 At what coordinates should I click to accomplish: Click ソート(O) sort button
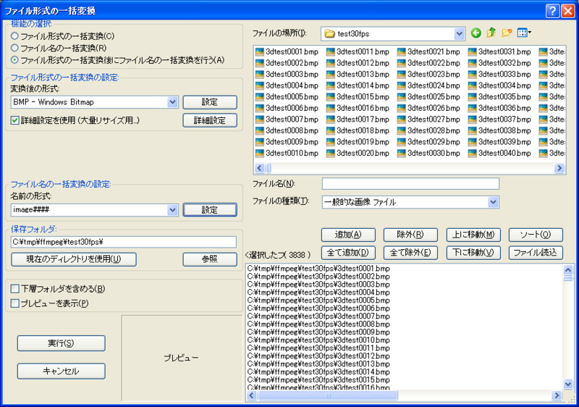click(536, 235)
